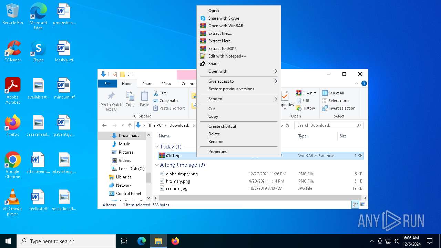Expand the Send to submenu
The height and width of the screenshot is (248, 441).
point(239,99)
